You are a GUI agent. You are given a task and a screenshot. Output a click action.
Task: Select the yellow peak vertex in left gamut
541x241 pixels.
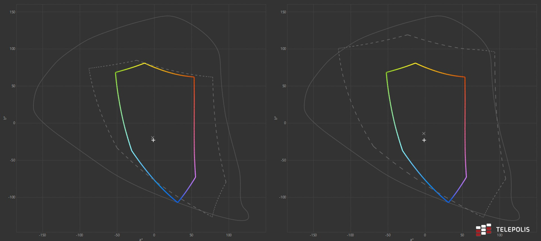(x=145, y=63)
